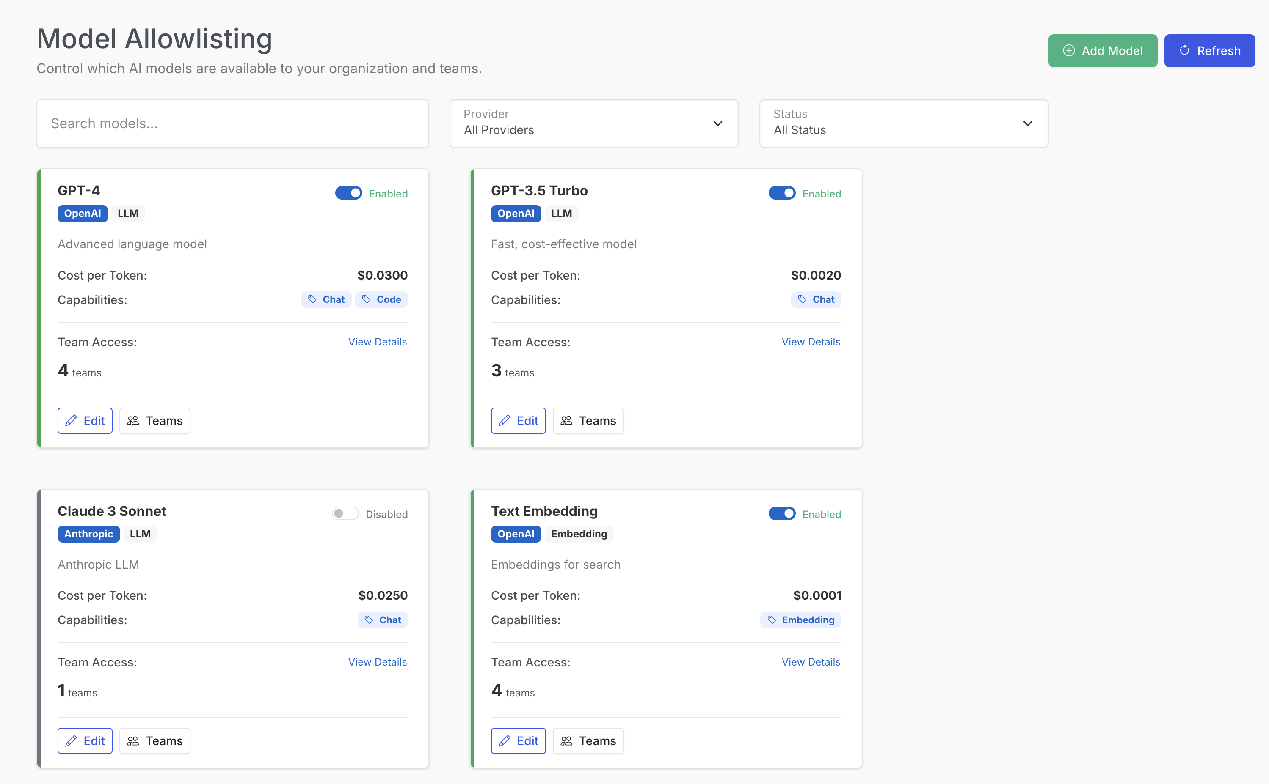
Task: Open the Provider filter dropdown
Action: pos(594,123)
